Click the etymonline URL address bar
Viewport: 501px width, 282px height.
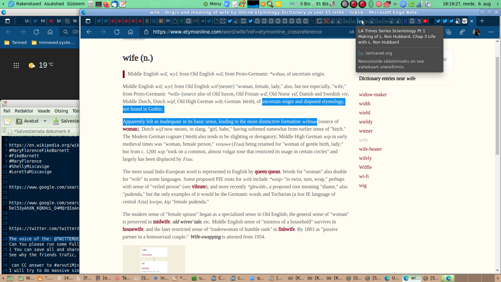(247, 32)
